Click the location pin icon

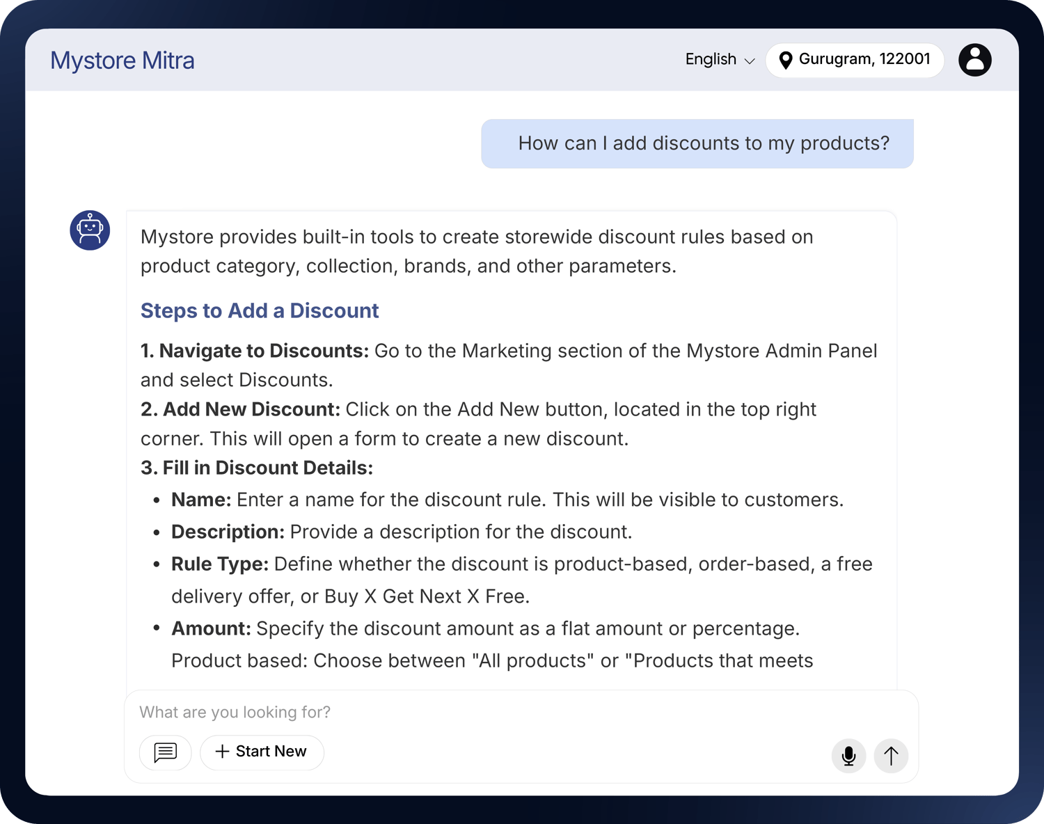tap(785, 61)
